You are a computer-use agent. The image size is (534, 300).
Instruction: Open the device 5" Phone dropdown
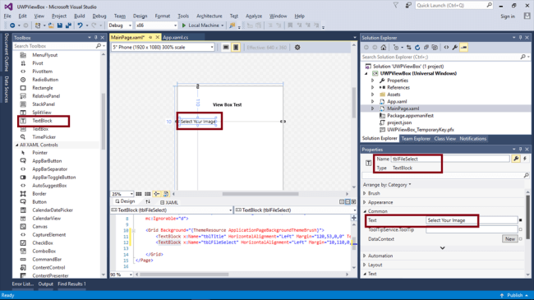point(163,48)
